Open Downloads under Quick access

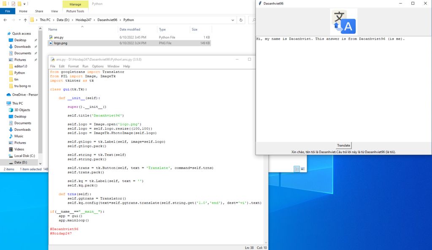tap(22, 46)
